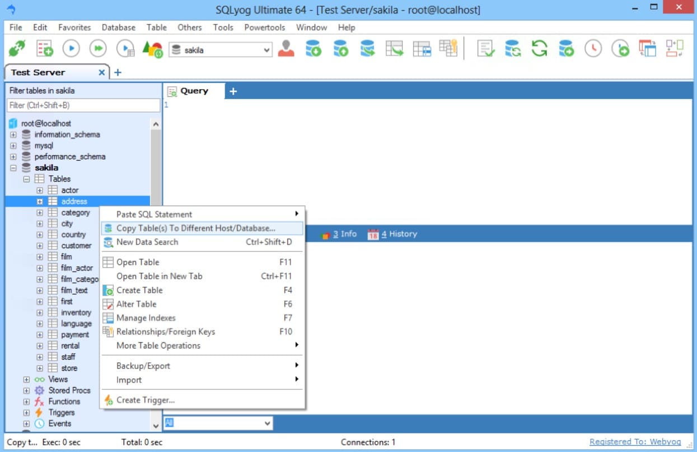697x452 pixels.
Task: Collapse the sakila database node
Action: pyautogui.click(x=13, y=168)
